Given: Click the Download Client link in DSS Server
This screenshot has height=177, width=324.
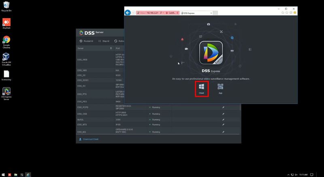Looking at the screenshot, I should click(x=89, y=140).
